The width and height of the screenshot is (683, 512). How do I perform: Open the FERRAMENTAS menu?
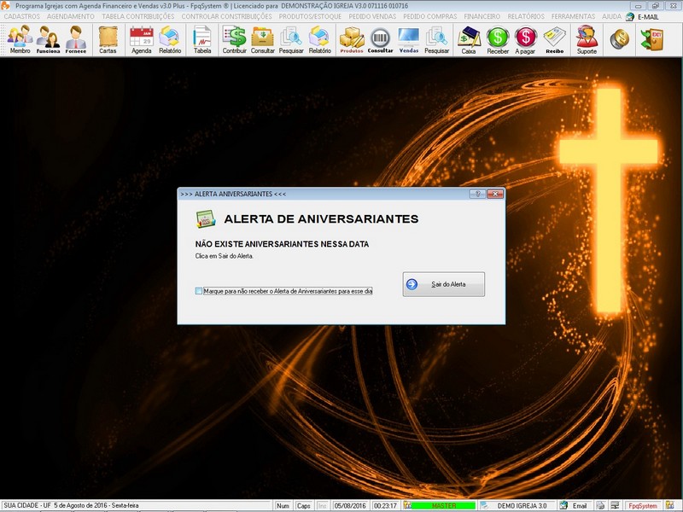(x=573, y=16)
